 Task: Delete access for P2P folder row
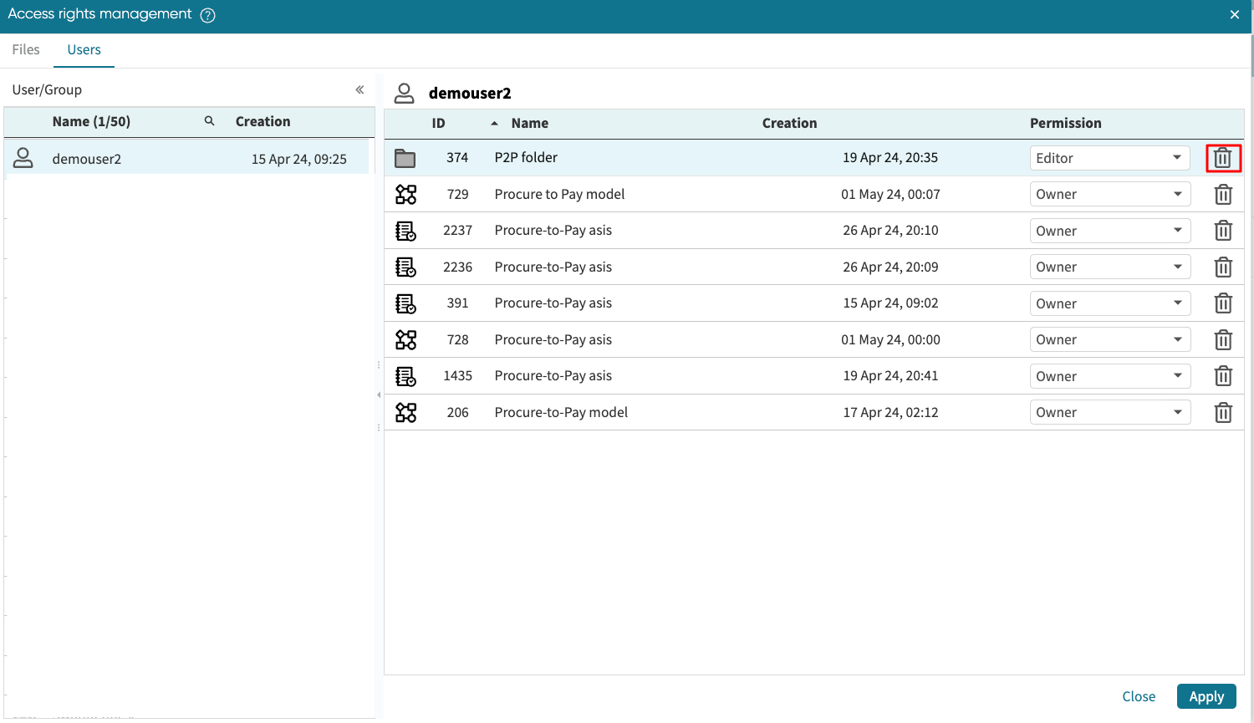[x=1223, y=158]
